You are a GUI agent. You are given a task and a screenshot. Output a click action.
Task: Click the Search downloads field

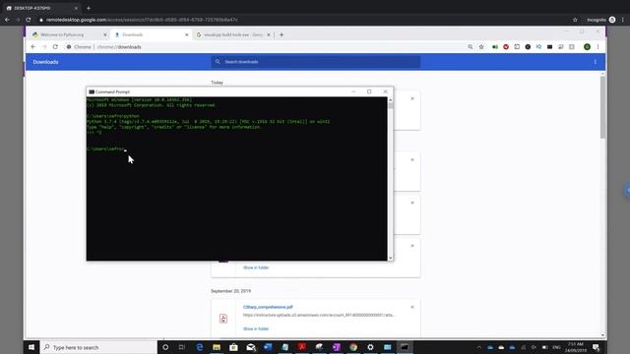click(x=316, y=62)
